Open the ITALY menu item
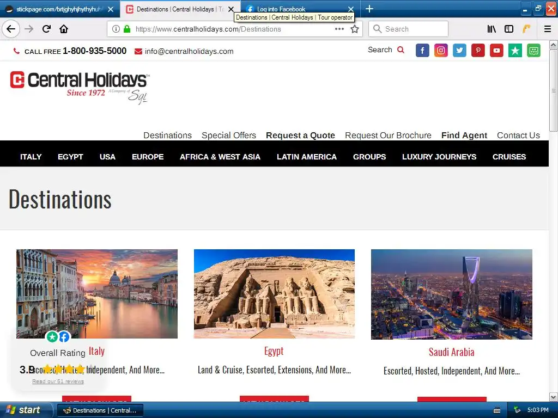 coord(31,157)
